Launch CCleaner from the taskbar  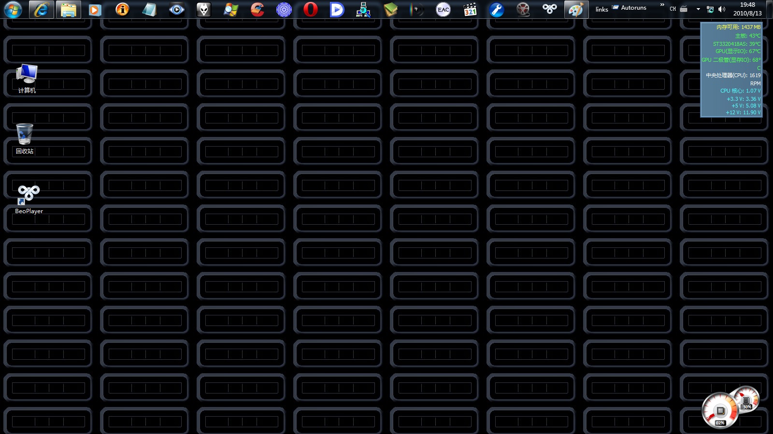coord(257,9)
